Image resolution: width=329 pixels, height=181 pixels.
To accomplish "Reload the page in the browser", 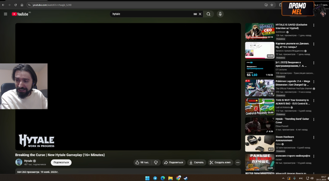I will (x=16, y=5).
